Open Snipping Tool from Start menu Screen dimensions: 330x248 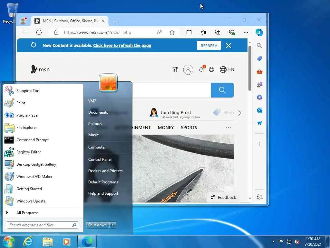(43, 91)
